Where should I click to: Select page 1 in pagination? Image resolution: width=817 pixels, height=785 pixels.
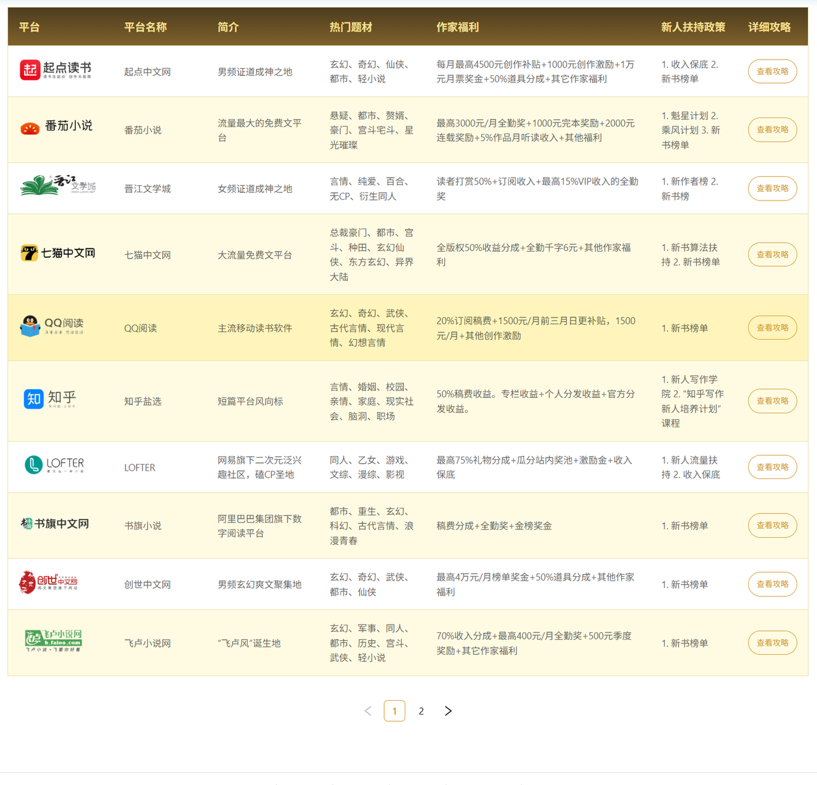click(x=394, y=711)
